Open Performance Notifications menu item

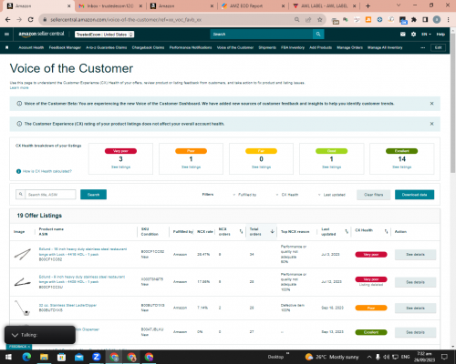[191, 47]
